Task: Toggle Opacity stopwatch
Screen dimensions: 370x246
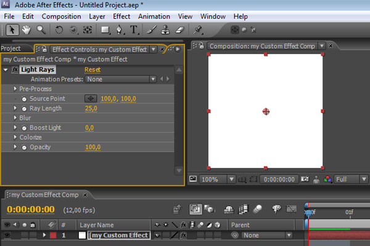Action: [24, 148]
